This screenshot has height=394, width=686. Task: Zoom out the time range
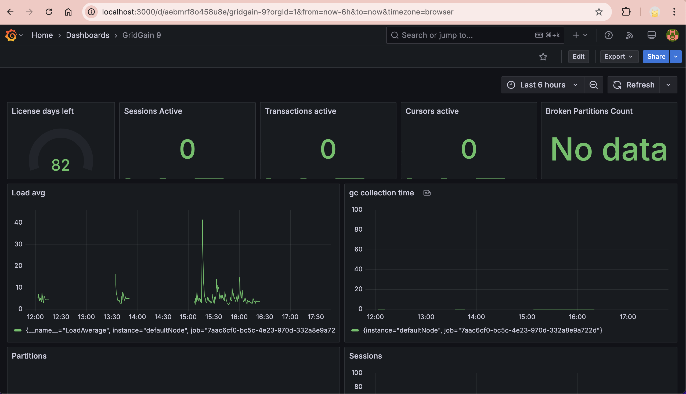click(593, 85)
